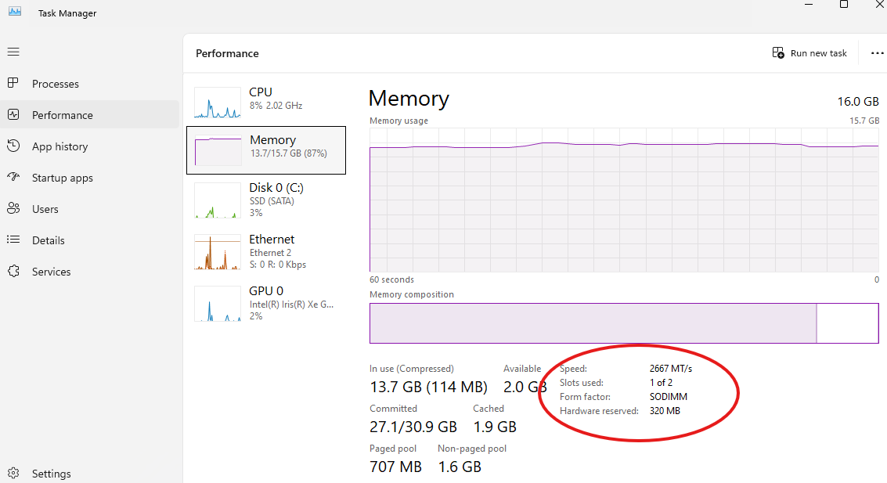Select the GPU 0 entry
The height and width of the screenshot is (483, 887).
pos(266,303)
